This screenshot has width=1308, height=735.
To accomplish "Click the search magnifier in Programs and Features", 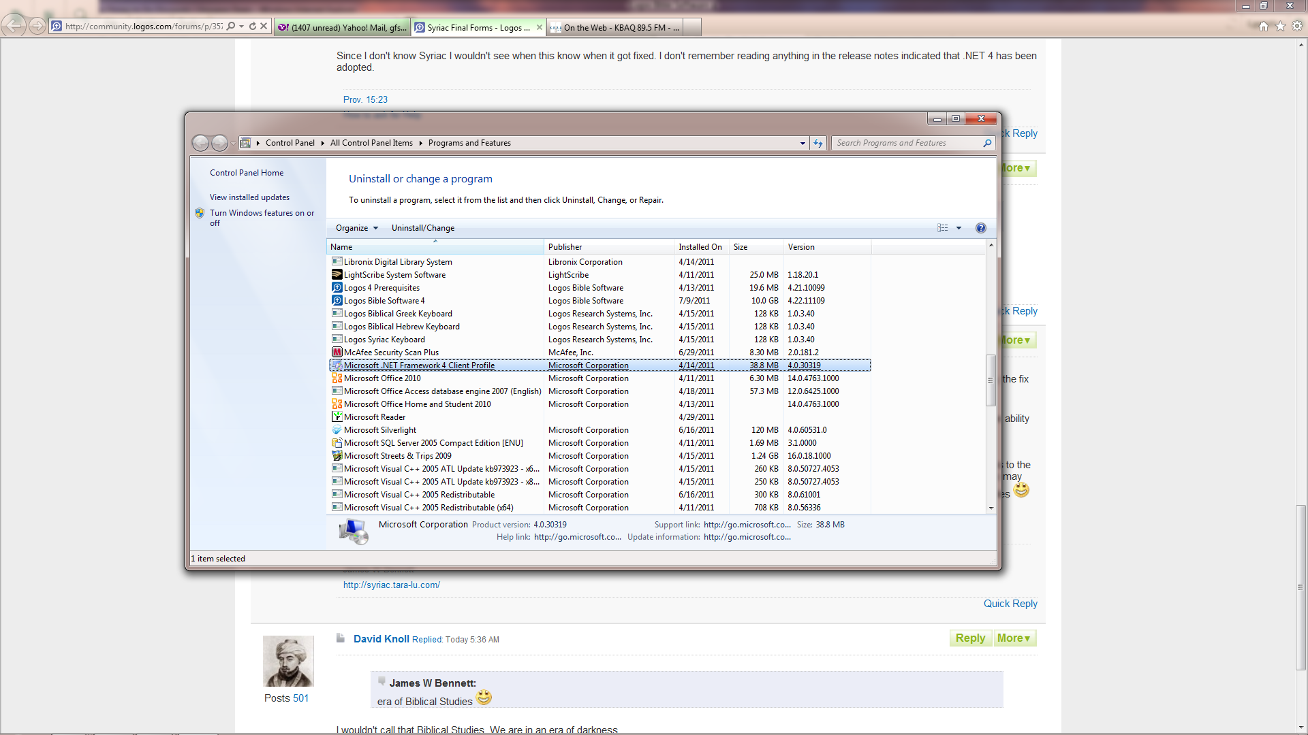I will (x=987, y=143).
